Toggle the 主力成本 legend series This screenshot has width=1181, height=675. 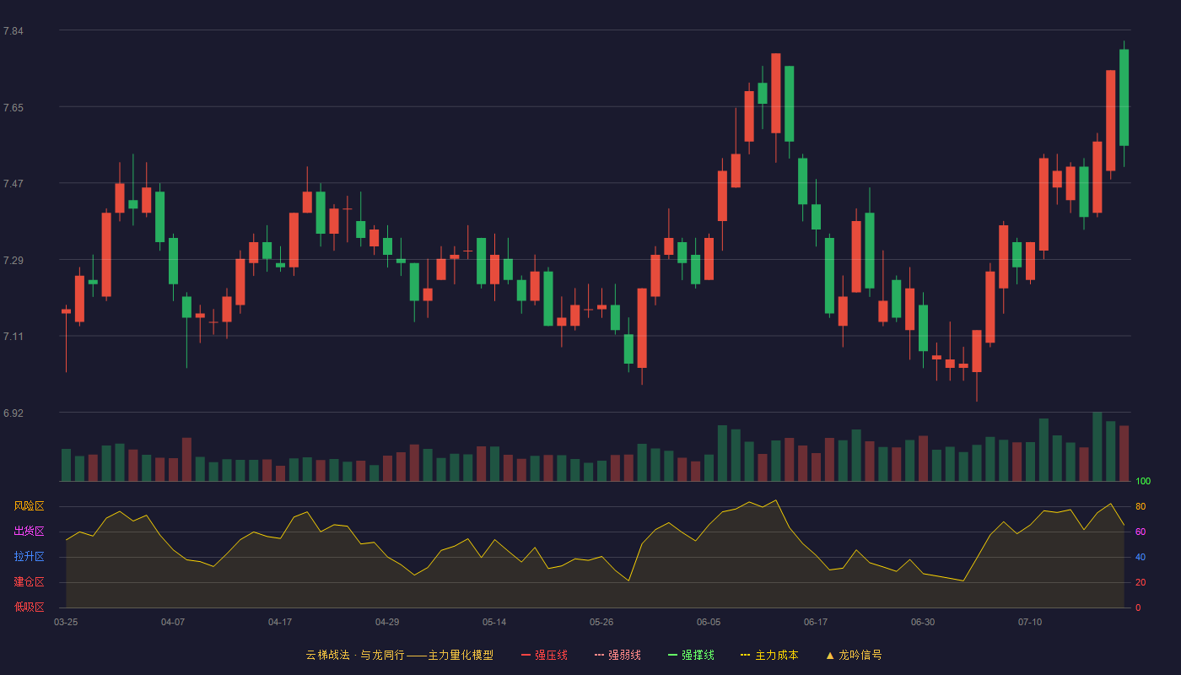769,655
